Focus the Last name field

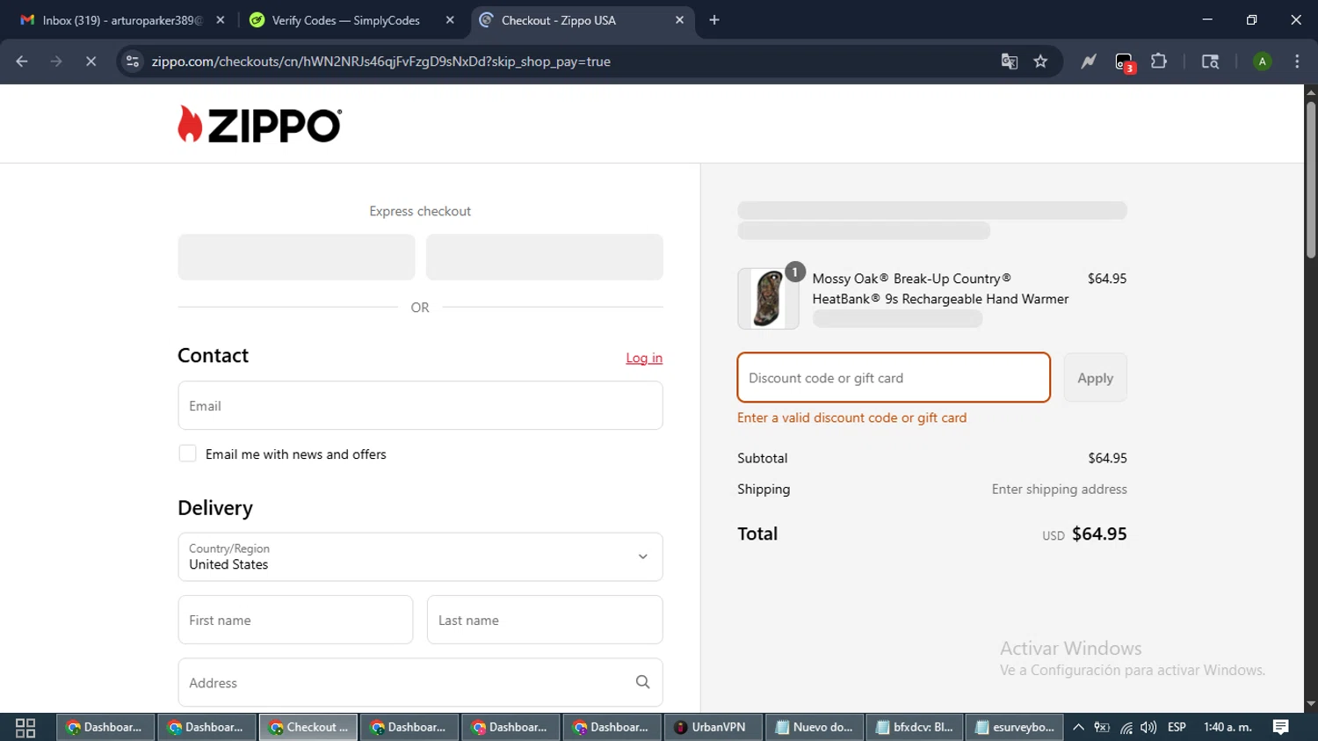[x=545, y=620]
